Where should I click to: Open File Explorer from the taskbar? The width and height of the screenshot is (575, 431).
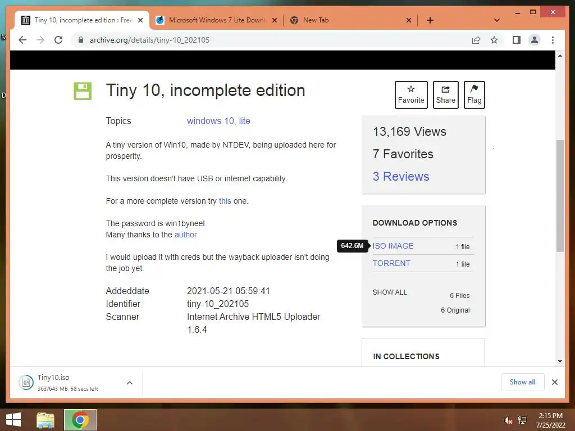pos(45,420)
